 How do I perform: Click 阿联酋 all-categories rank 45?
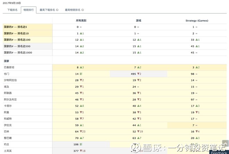pos(77,93)
